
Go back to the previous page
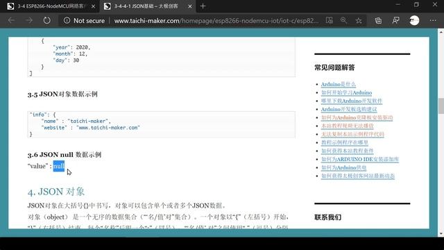(11, 20)
